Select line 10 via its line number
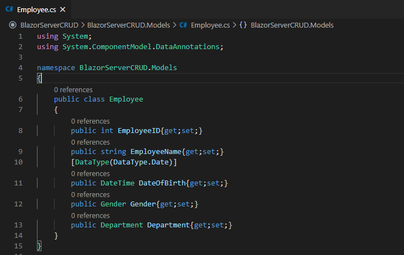Screen dimensions: 404x255 click(18, 162)
